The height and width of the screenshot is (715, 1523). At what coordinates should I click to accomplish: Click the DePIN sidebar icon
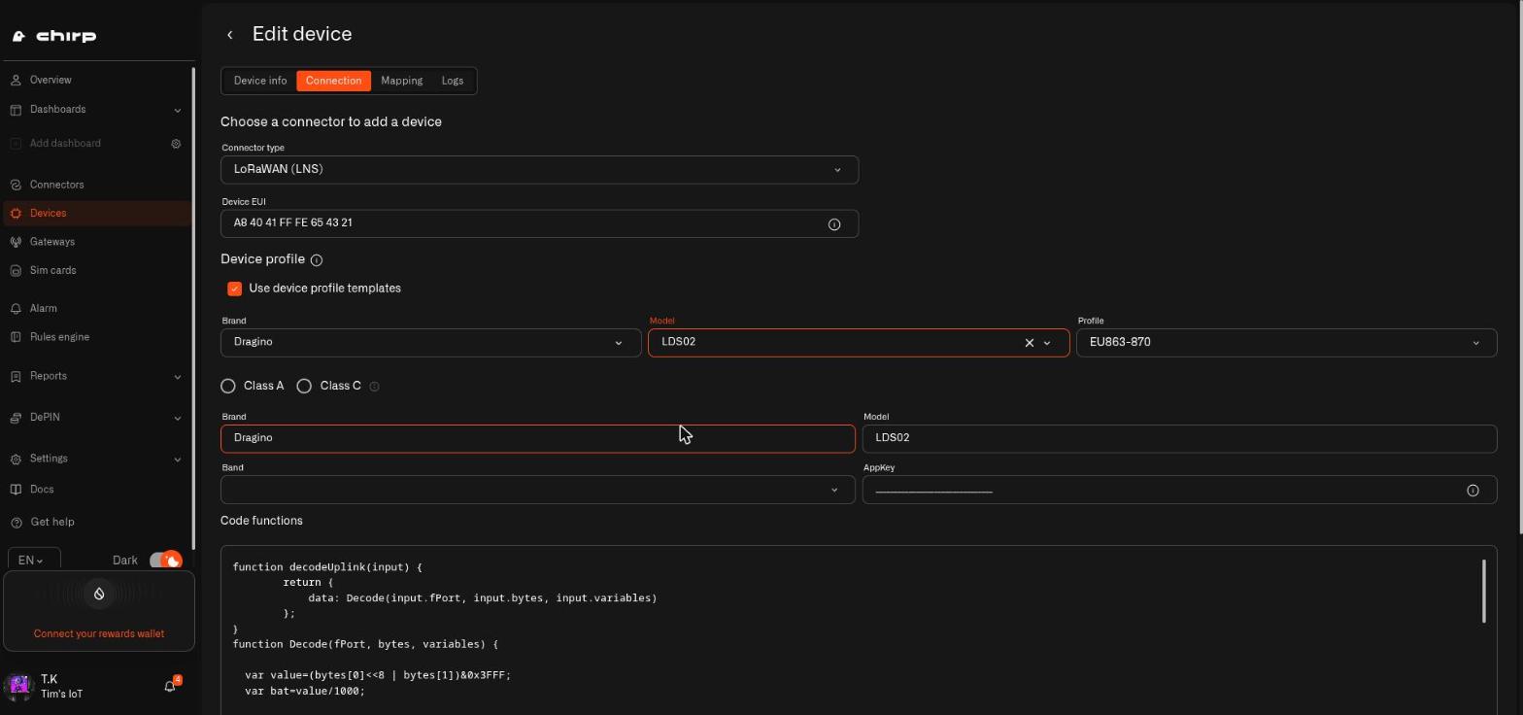(16, 418)
